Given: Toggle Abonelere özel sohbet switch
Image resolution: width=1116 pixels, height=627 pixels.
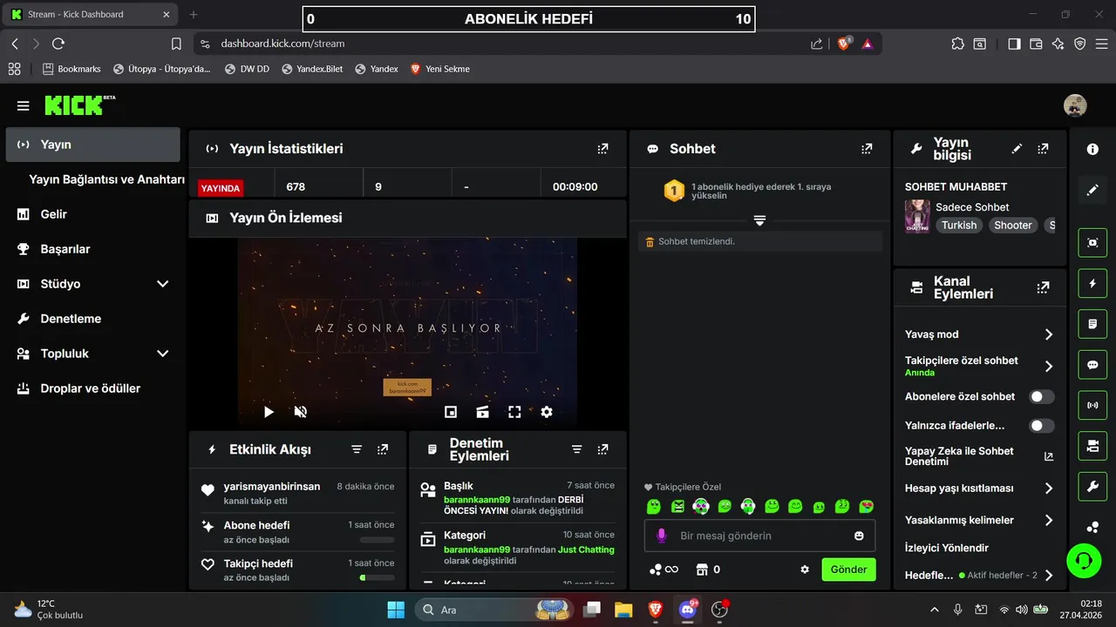Looking at the screenshot, I should click(x=1041, y=396).
